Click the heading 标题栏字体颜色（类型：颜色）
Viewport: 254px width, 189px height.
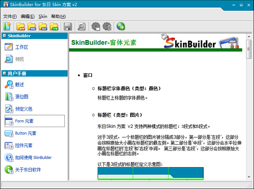click(129, 89)
